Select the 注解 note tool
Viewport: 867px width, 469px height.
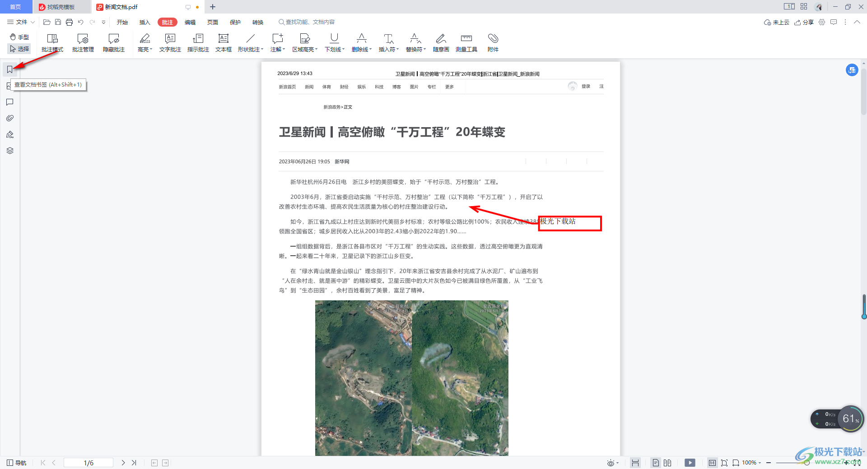click(278, 43)
